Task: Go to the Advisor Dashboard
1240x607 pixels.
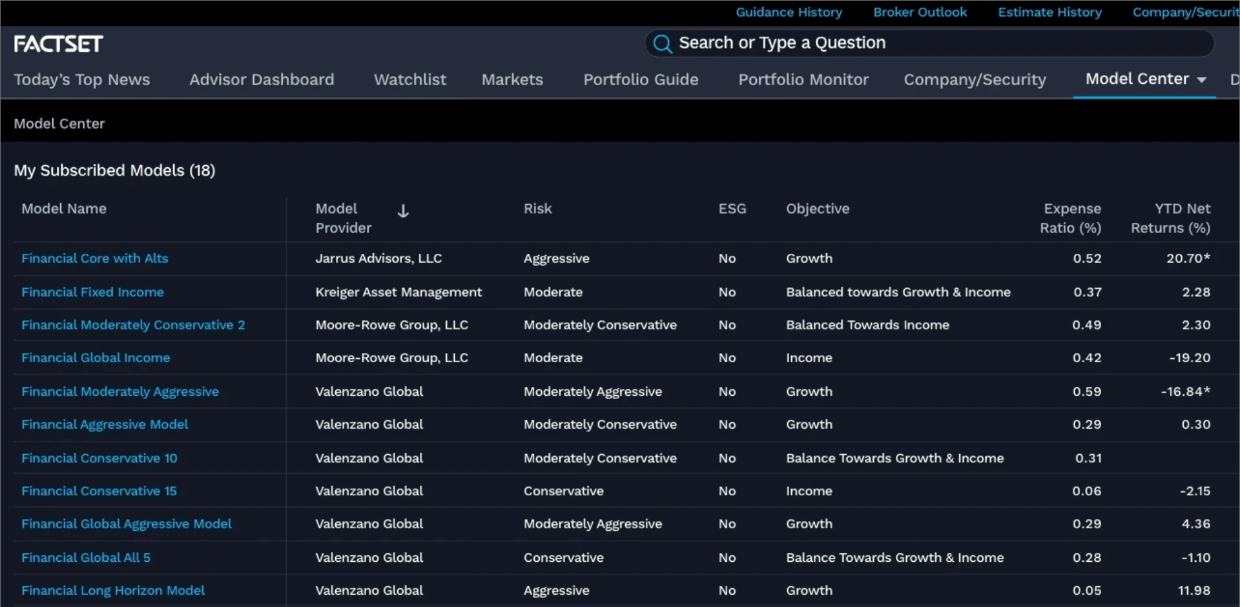Action: click(262, 79)
